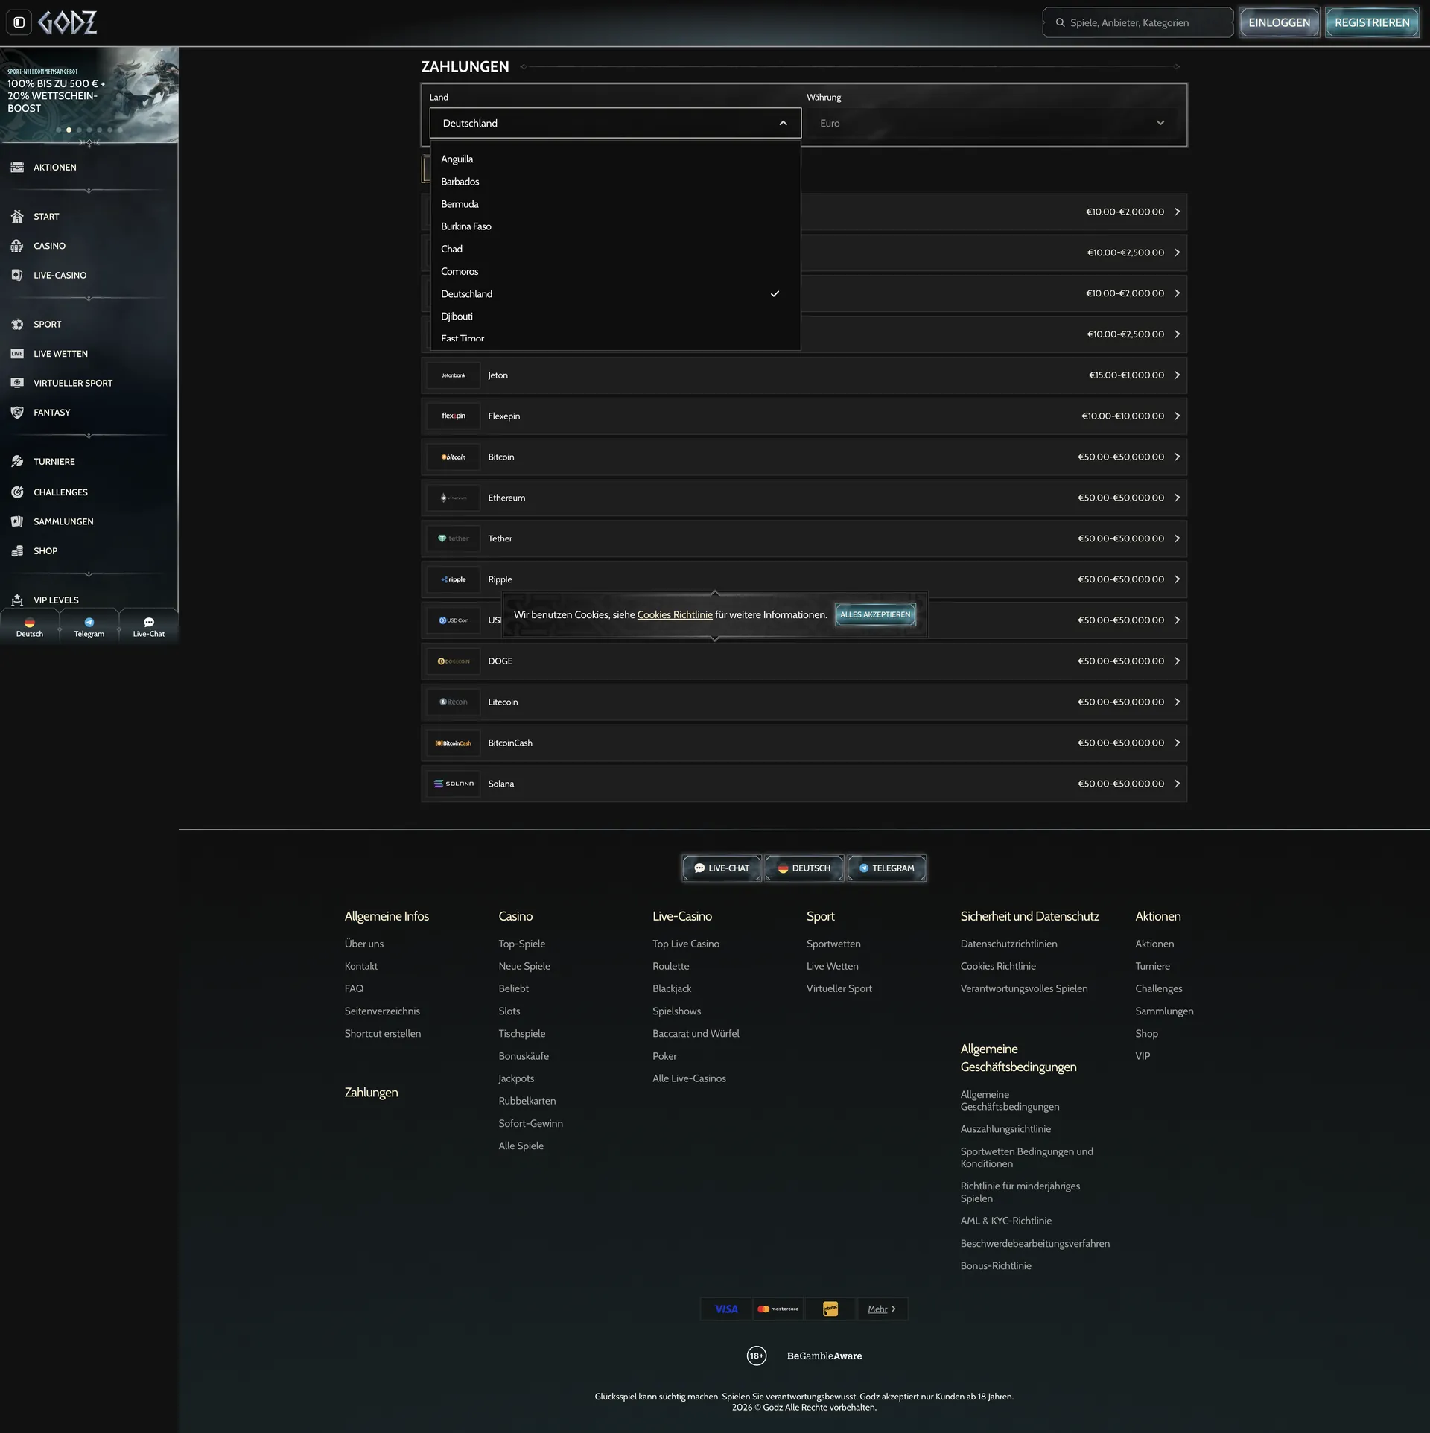The image size is (1430, 1433).
Task: Collapse the Land dropdown showing Deutschland
Action: (615, 123)
